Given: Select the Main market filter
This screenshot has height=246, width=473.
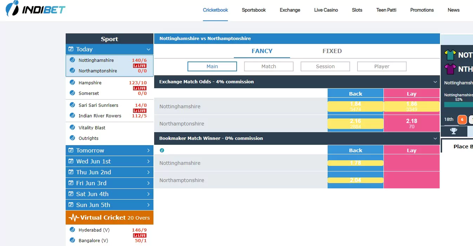Looking at the screenshot, I should [x=212, y=66].
